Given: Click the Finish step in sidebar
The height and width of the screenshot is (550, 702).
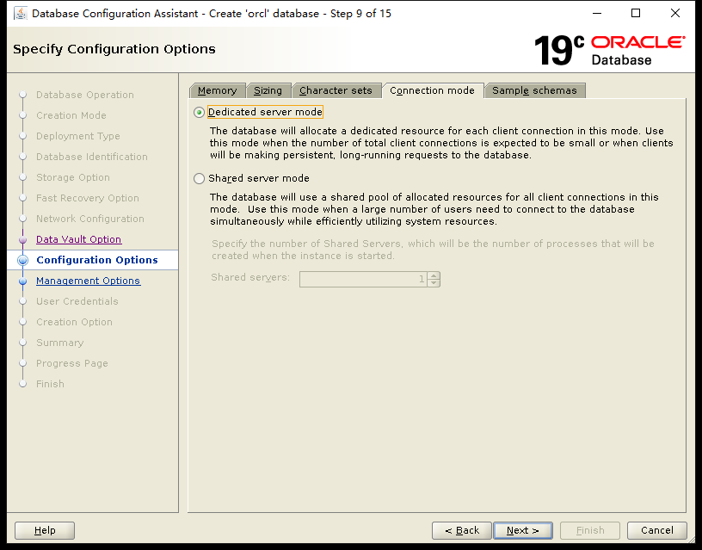Looking at the screenshot, I should (x=50, y=384).
